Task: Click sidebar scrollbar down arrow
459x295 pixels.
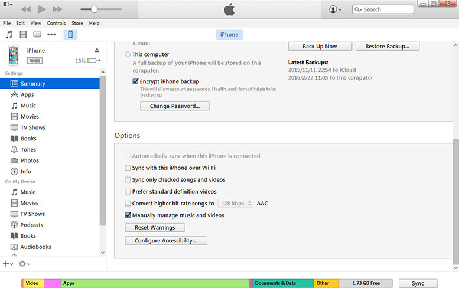Action: 103,253
